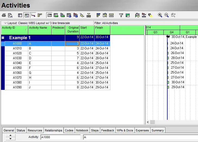
Task: Toggle the Progress Spotlight icon
Action: tap(150, 15)
